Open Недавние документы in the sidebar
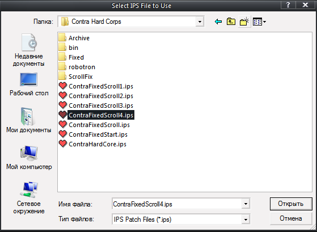Image resolution: width=317 pixels, height=232 pixels. 28,50
